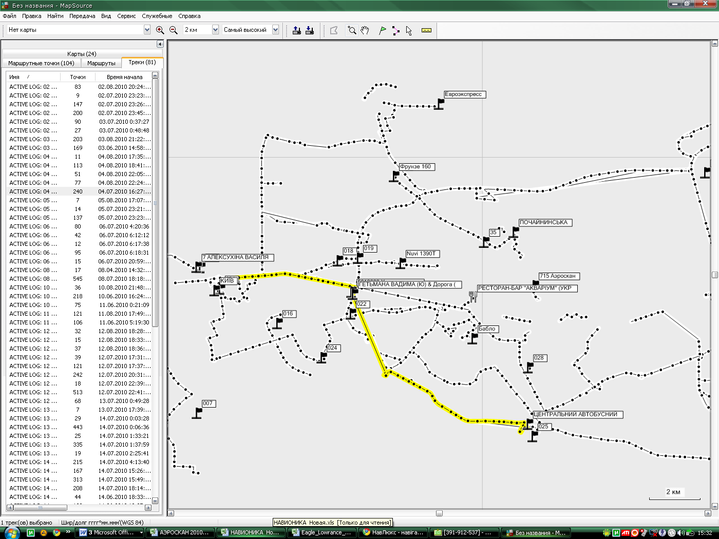Open the 'Нет карты' map selection dropdown
This screenshot has width=719, height=539.
coord(147,30)
